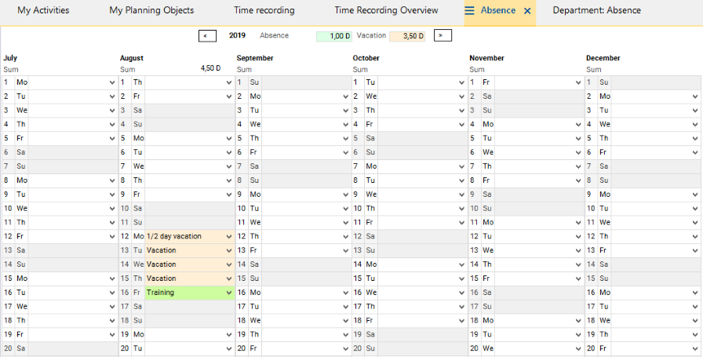Open dropdown for August 20 Tuesday
Image resolution: width=703 pixels, height=357 pixels.
(229, 348)
